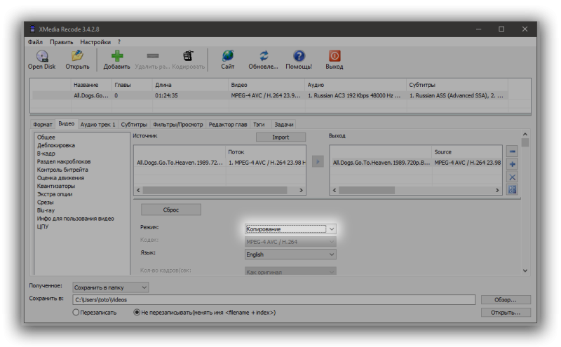This screenshot has height=347, width=561.
Task: Click the Открыть folder icon
Action: pos(77,56)
